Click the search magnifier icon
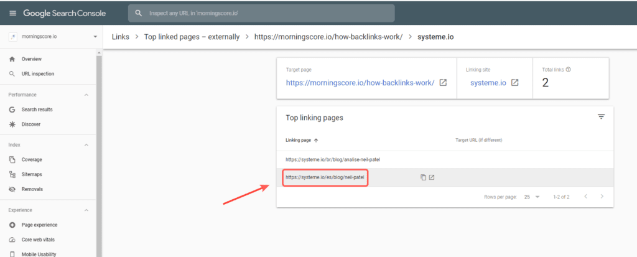637x257 pixels. click(139, 13)
